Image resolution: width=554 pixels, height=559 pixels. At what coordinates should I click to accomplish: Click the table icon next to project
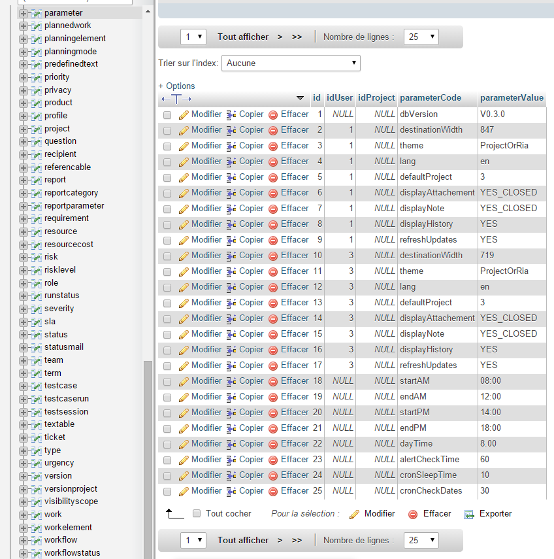[37, 129]
